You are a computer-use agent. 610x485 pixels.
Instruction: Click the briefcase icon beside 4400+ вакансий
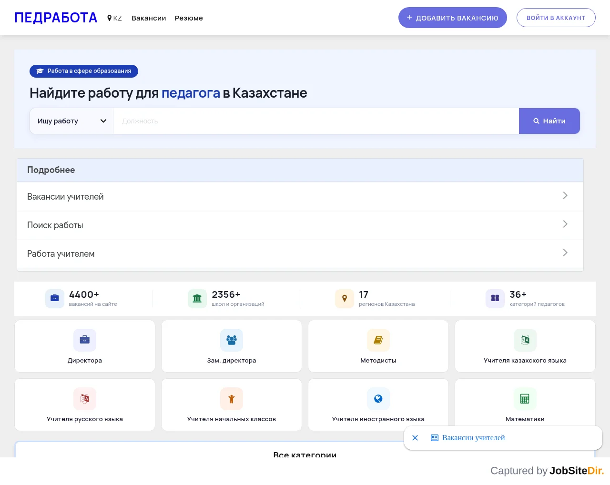(55, 299)
